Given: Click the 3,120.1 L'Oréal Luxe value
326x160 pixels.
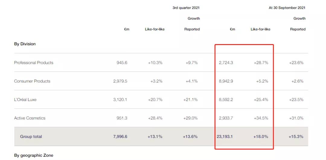Looking at the screenshot, I should click(x=120, y=100).
